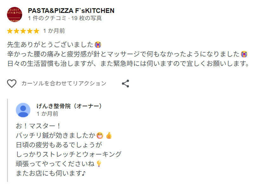Click the thumbs-up emoji in owner reply
This screenshot has height=187, width=261.
coord(109,136)
